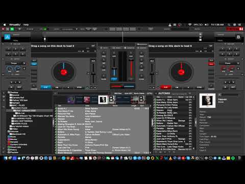Toggle the red highlighted mode button right of the right jog wheel

point(211,64)
